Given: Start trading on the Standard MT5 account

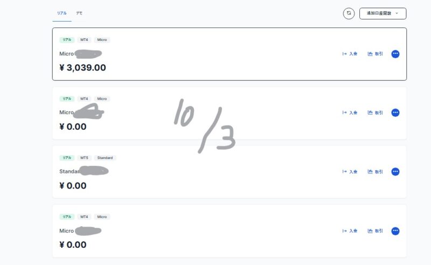Looking at the screenshot, I should coord(376,172).
